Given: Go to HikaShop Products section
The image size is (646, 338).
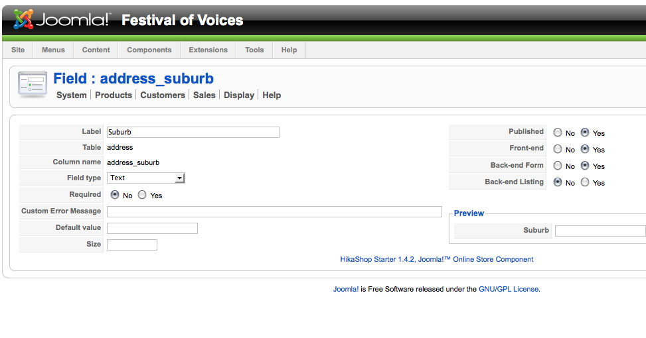Looking at the screenshot, I should [x=114, y=95].
